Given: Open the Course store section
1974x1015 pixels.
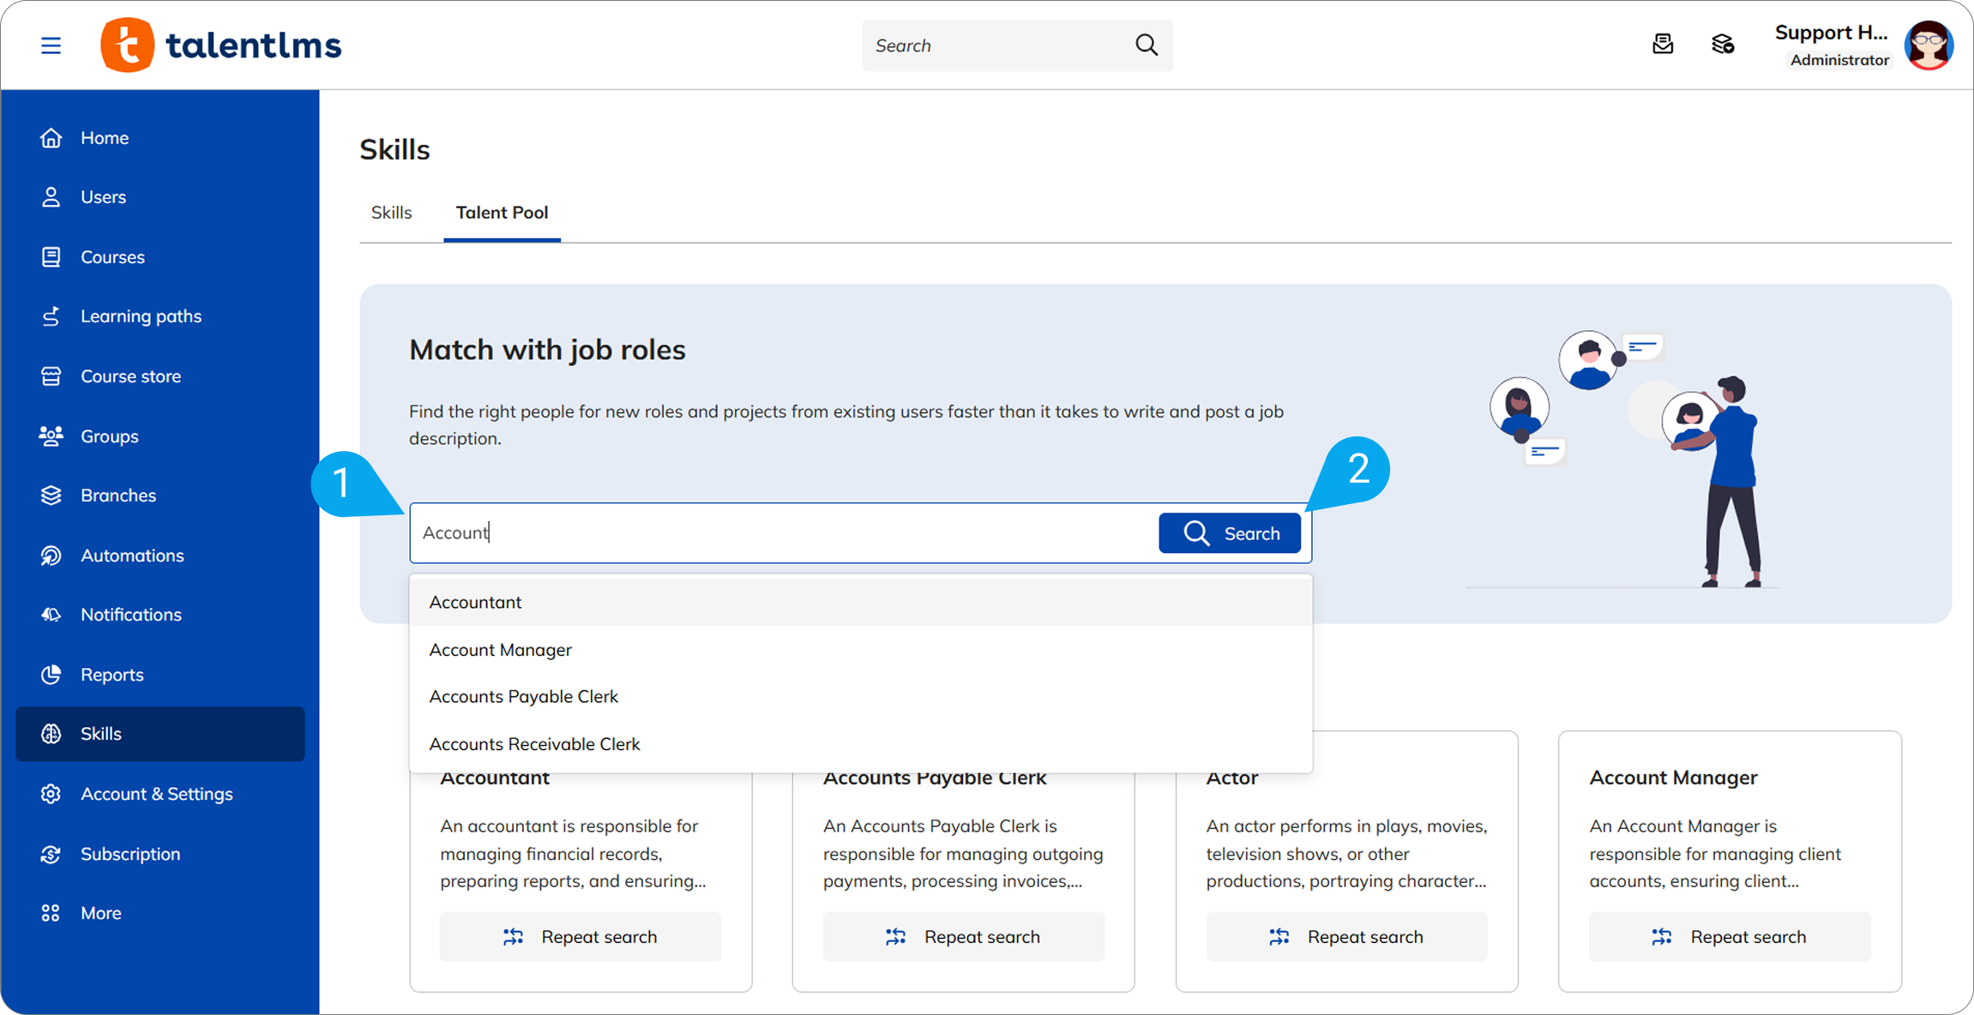Looking at the screenshot, I should (x=130, y=376).
